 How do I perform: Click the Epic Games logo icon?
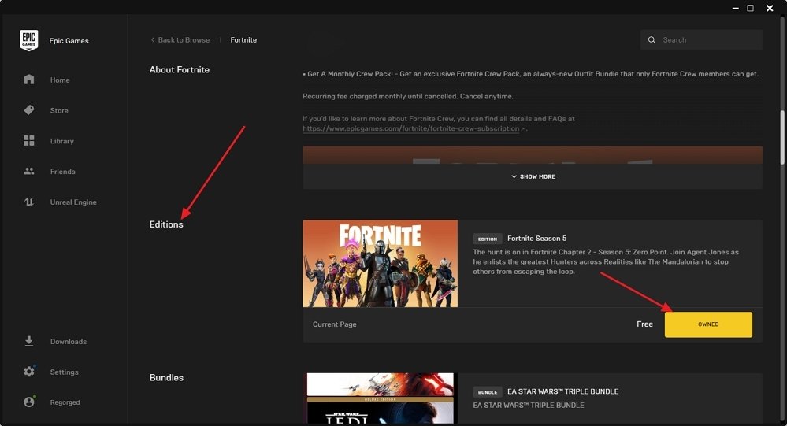(28, 40)
